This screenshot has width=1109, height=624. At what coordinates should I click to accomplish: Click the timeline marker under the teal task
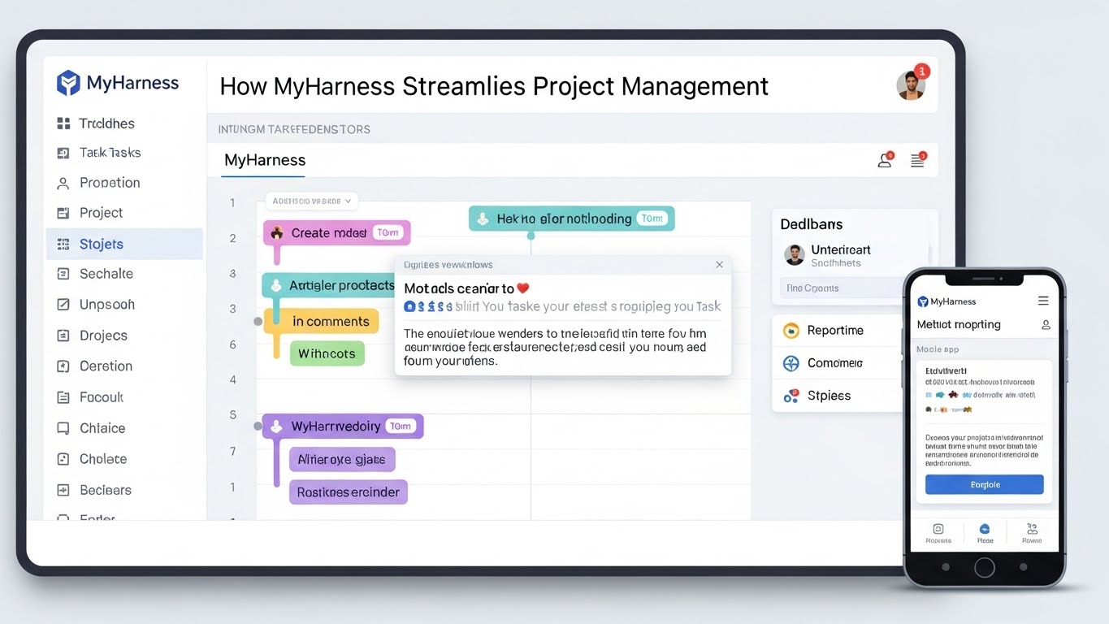(531, 236)
